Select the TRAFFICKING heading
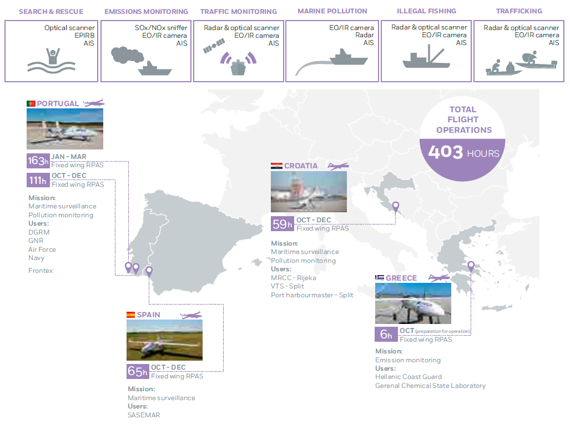Screen dimensions: 570x434 click(519, 11)
